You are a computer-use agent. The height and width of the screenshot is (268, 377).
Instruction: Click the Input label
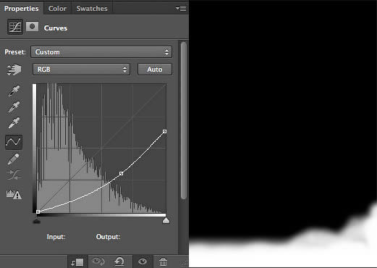coord(56,237)
